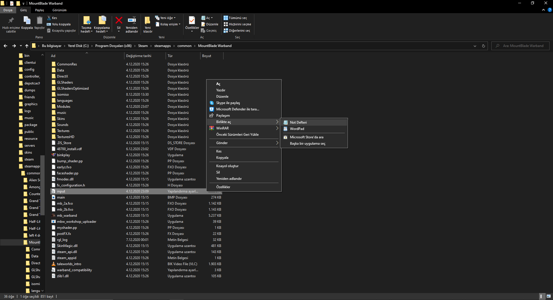
Task: Click Geçmiş in the ribbon
Action: 209,31
